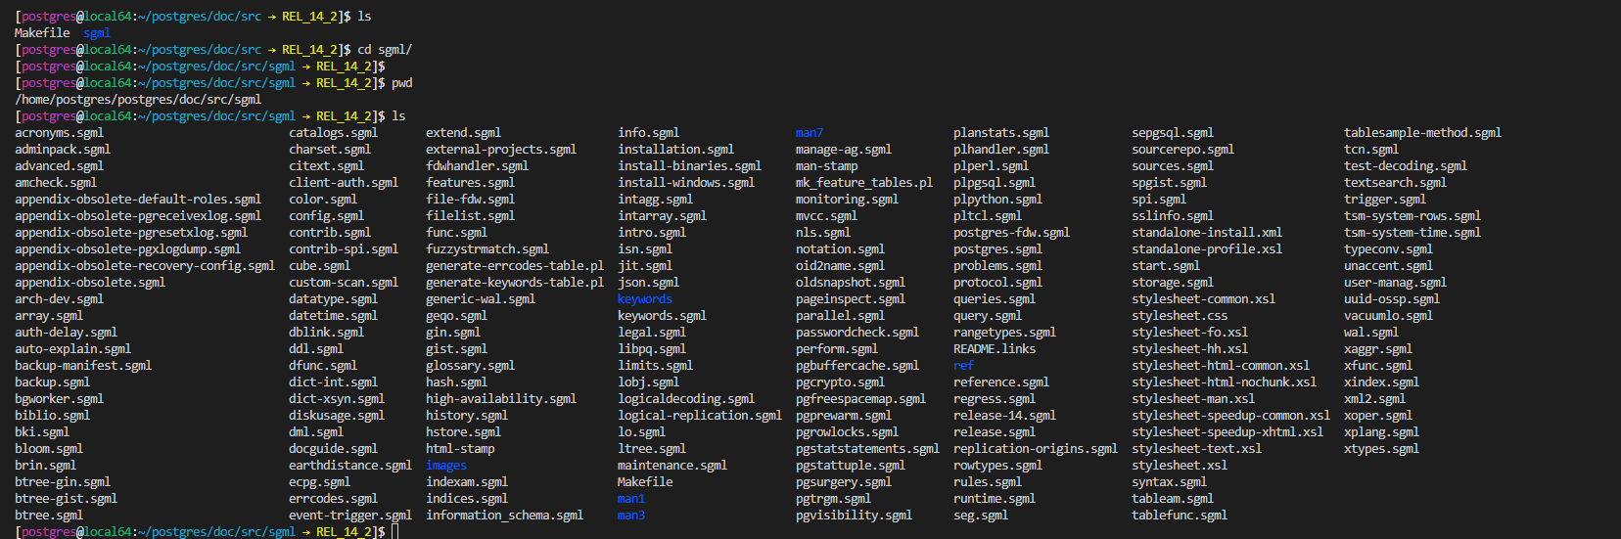
Task: Select planstats.sgml file name
Action: click(1001, 133)
